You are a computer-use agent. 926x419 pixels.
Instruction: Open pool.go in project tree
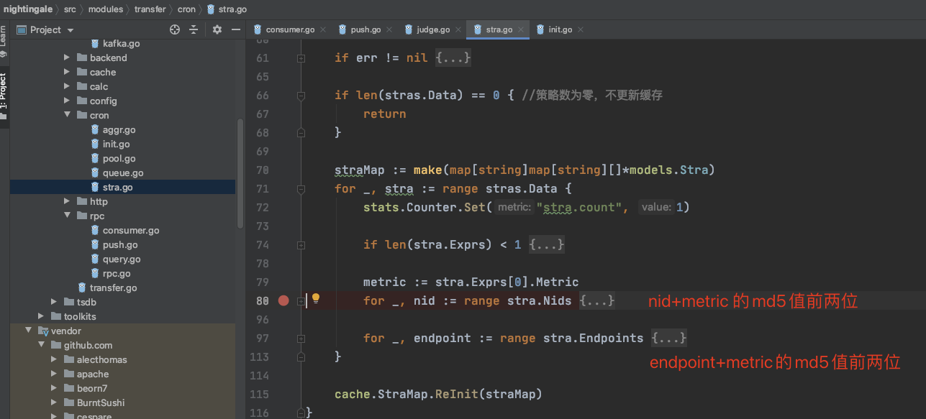pyautogui.click(x=119, y=158)
